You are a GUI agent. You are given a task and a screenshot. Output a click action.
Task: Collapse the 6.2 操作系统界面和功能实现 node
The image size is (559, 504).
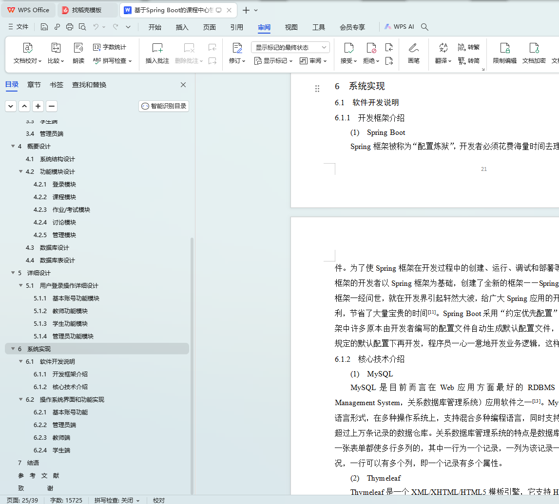pyautogui.click(x=20, y=399)
